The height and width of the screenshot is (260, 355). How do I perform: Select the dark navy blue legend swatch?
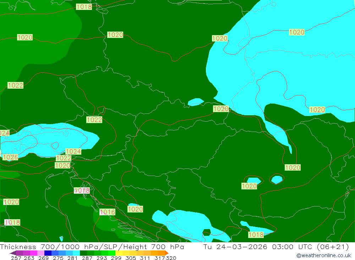48,253
